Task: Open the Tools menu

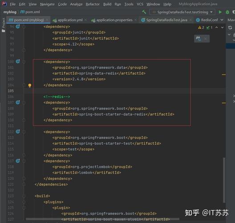Action: click(x=129, y=4)
